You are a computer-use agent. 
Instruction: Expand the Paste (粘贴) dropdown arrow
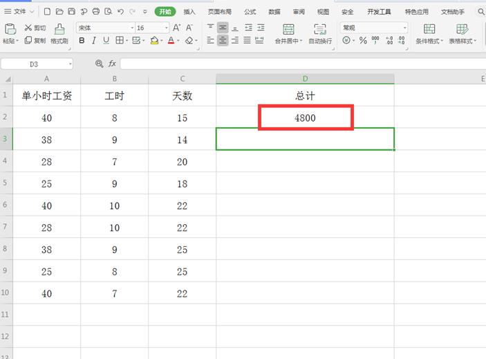coord(17,41)
